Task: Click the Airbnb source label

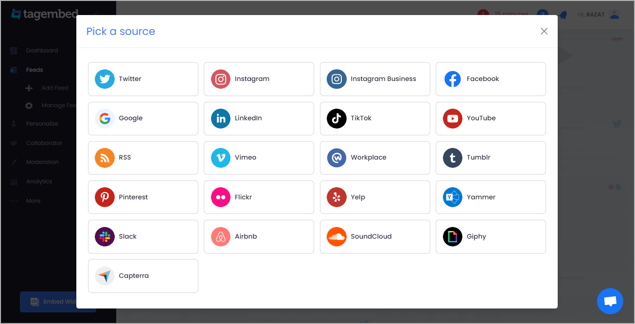Action: tap(246, 237)
